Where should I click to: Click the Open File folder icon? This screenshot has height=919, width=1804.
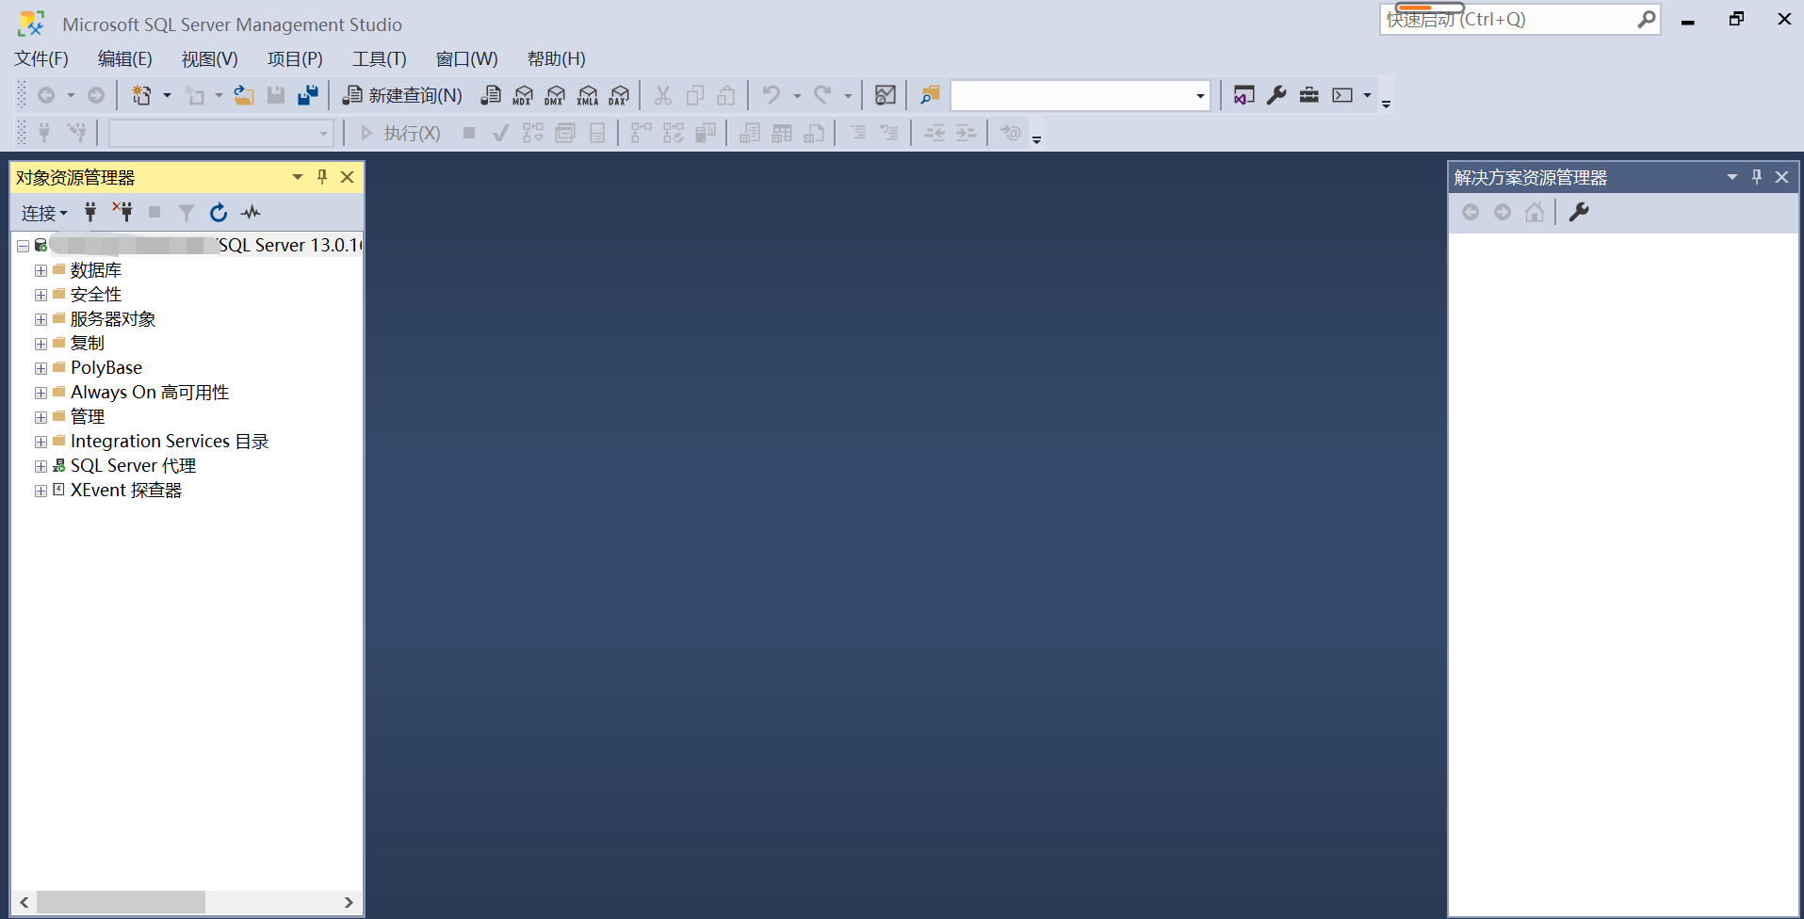(x=244, y=95)
